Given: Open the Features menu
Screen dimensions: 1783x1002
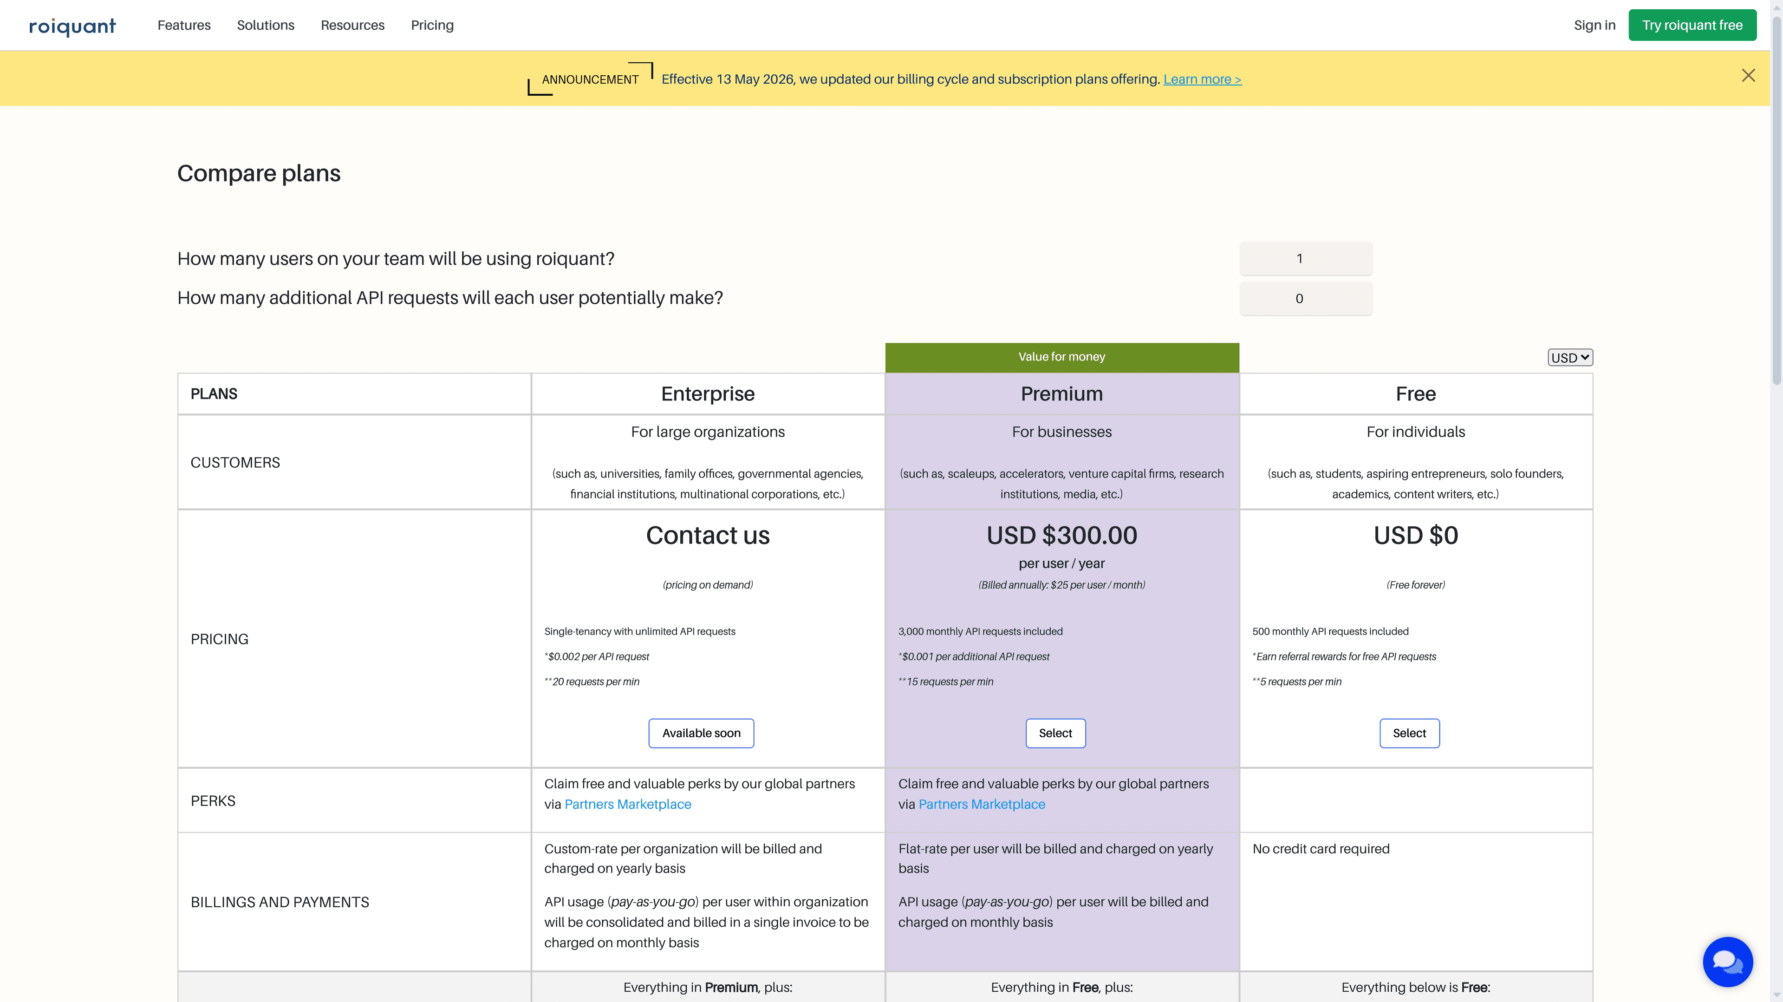Looking at the screenshot, I should pyautogui.click(x=184, y=25).
